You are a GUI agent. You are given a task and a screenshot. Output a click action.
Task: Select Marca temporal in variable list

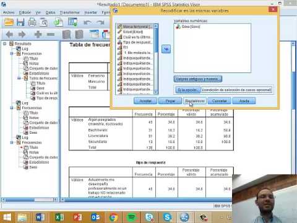tap(135, 27)
